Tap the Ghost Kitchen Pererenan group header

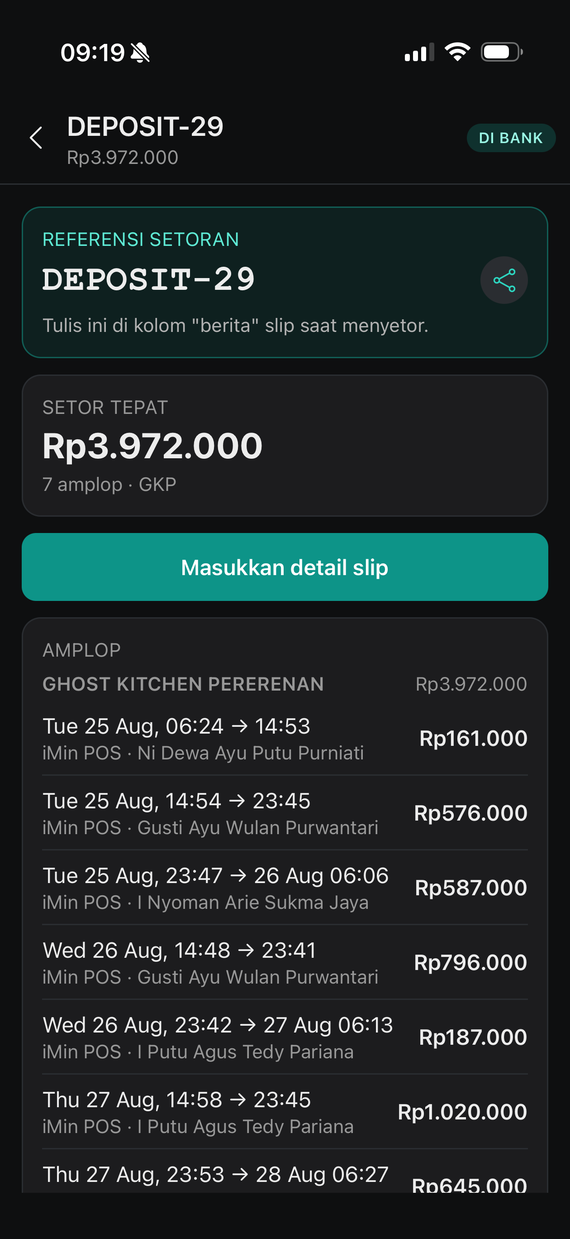[x=285, y=684]
